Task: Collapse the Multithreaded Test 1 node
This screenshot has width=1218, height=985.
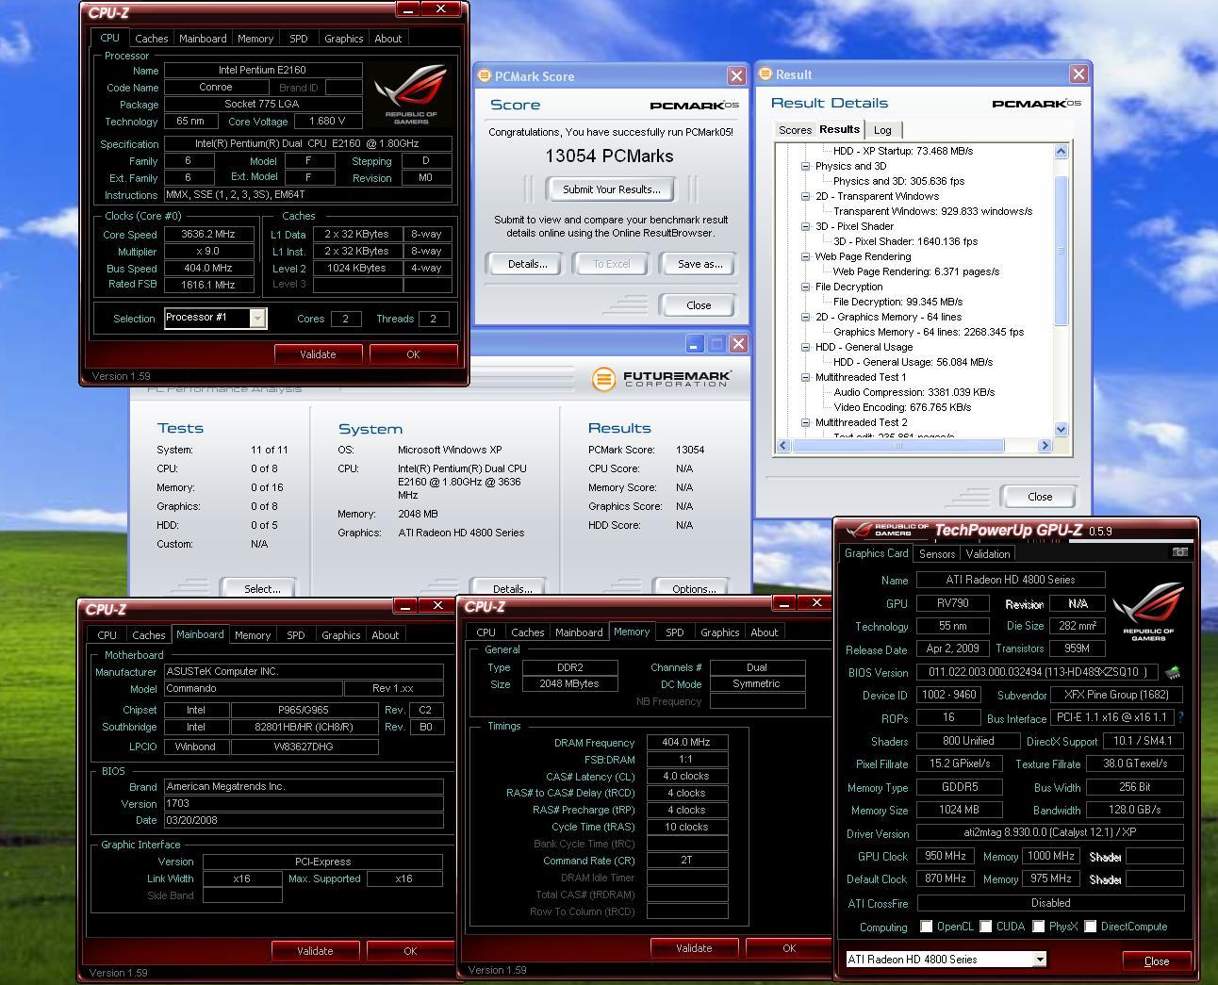Action: [x=806, y=377]
